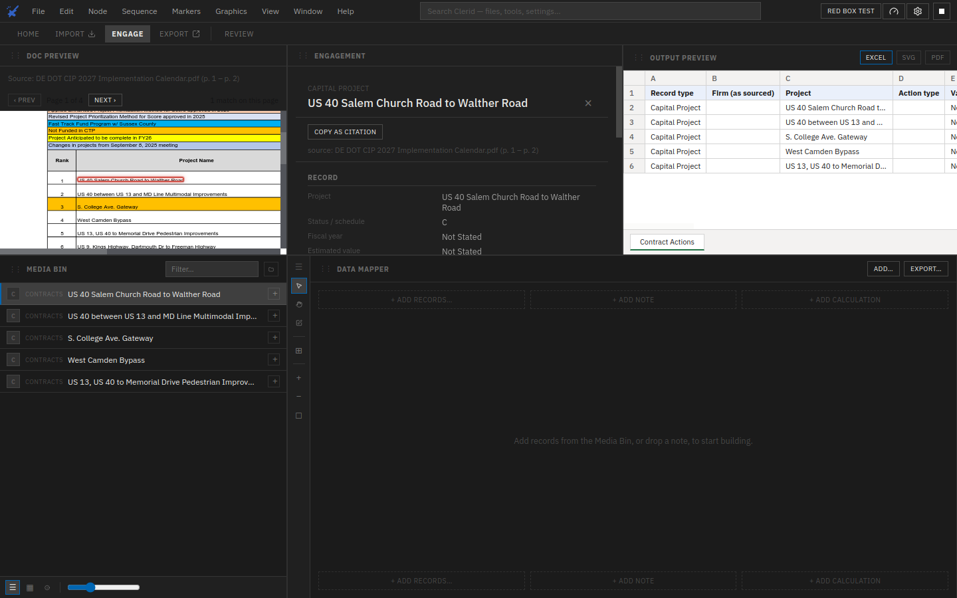Switch to the HOME workspace tab

[28, 34]
